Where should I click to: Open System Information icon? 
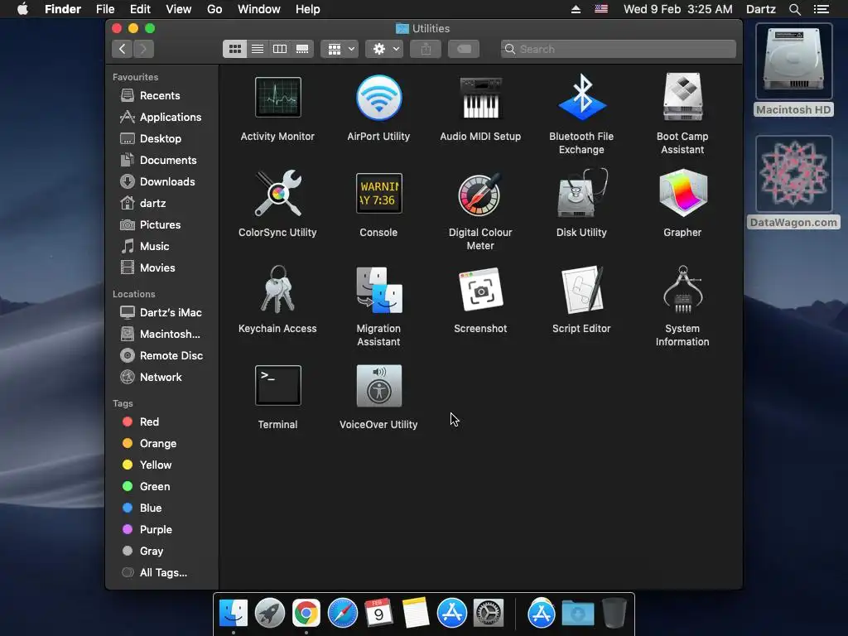tap(682, 289)
